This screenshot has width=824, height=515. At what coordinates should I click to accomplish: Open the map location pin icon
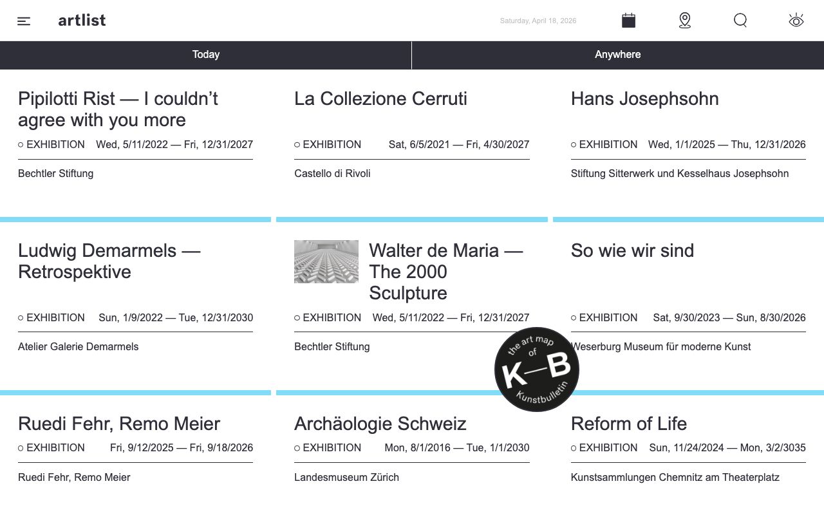[685, 21]
